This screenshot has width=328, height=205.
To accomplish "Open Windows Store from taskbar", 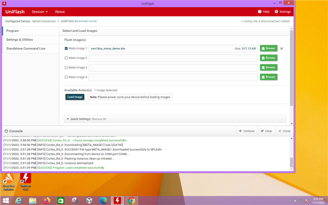I will click(61, 200).
